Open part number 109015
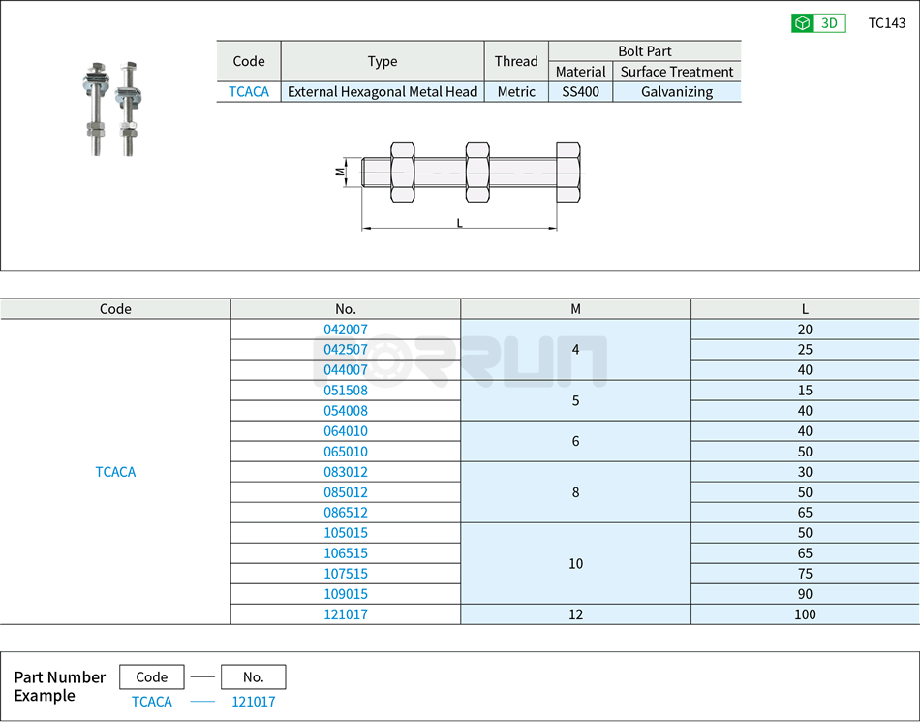The image size is (920, 723). (345, 594)
